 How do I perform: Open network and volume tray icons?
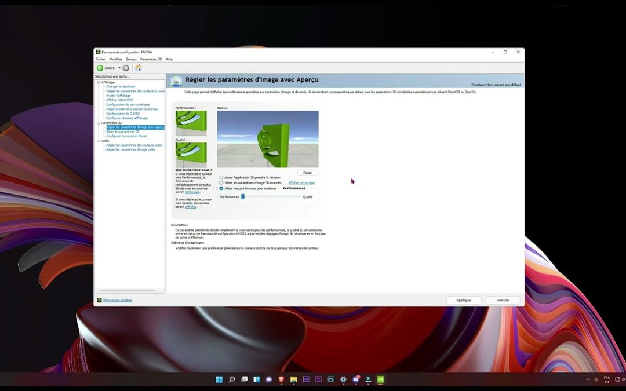point(620,379)
